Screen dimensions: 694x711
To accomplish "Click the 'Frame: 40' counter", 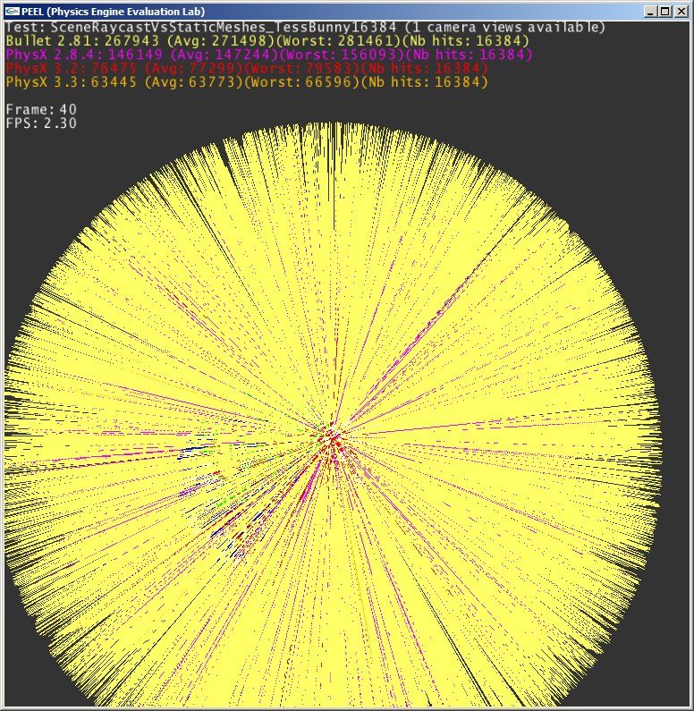I will click(41, 110).
